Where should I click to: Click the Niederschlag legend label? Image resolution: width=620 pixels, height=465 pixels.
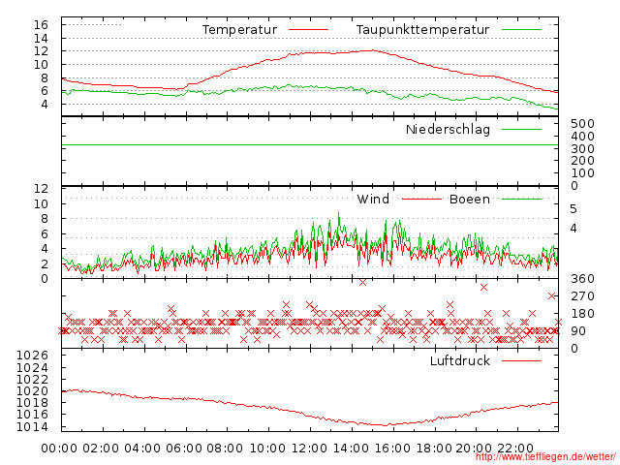(x=448, y=129)
